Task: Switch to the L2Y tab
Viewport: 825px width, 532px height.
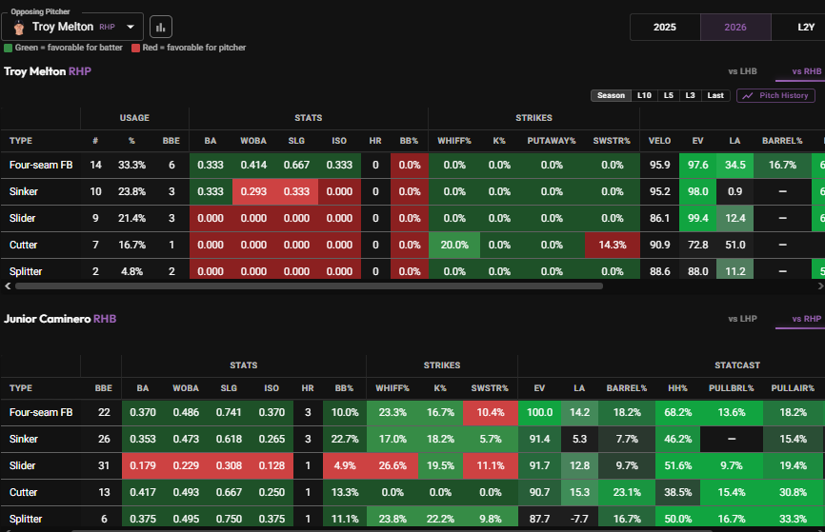Action: click(x=798, y=28)
